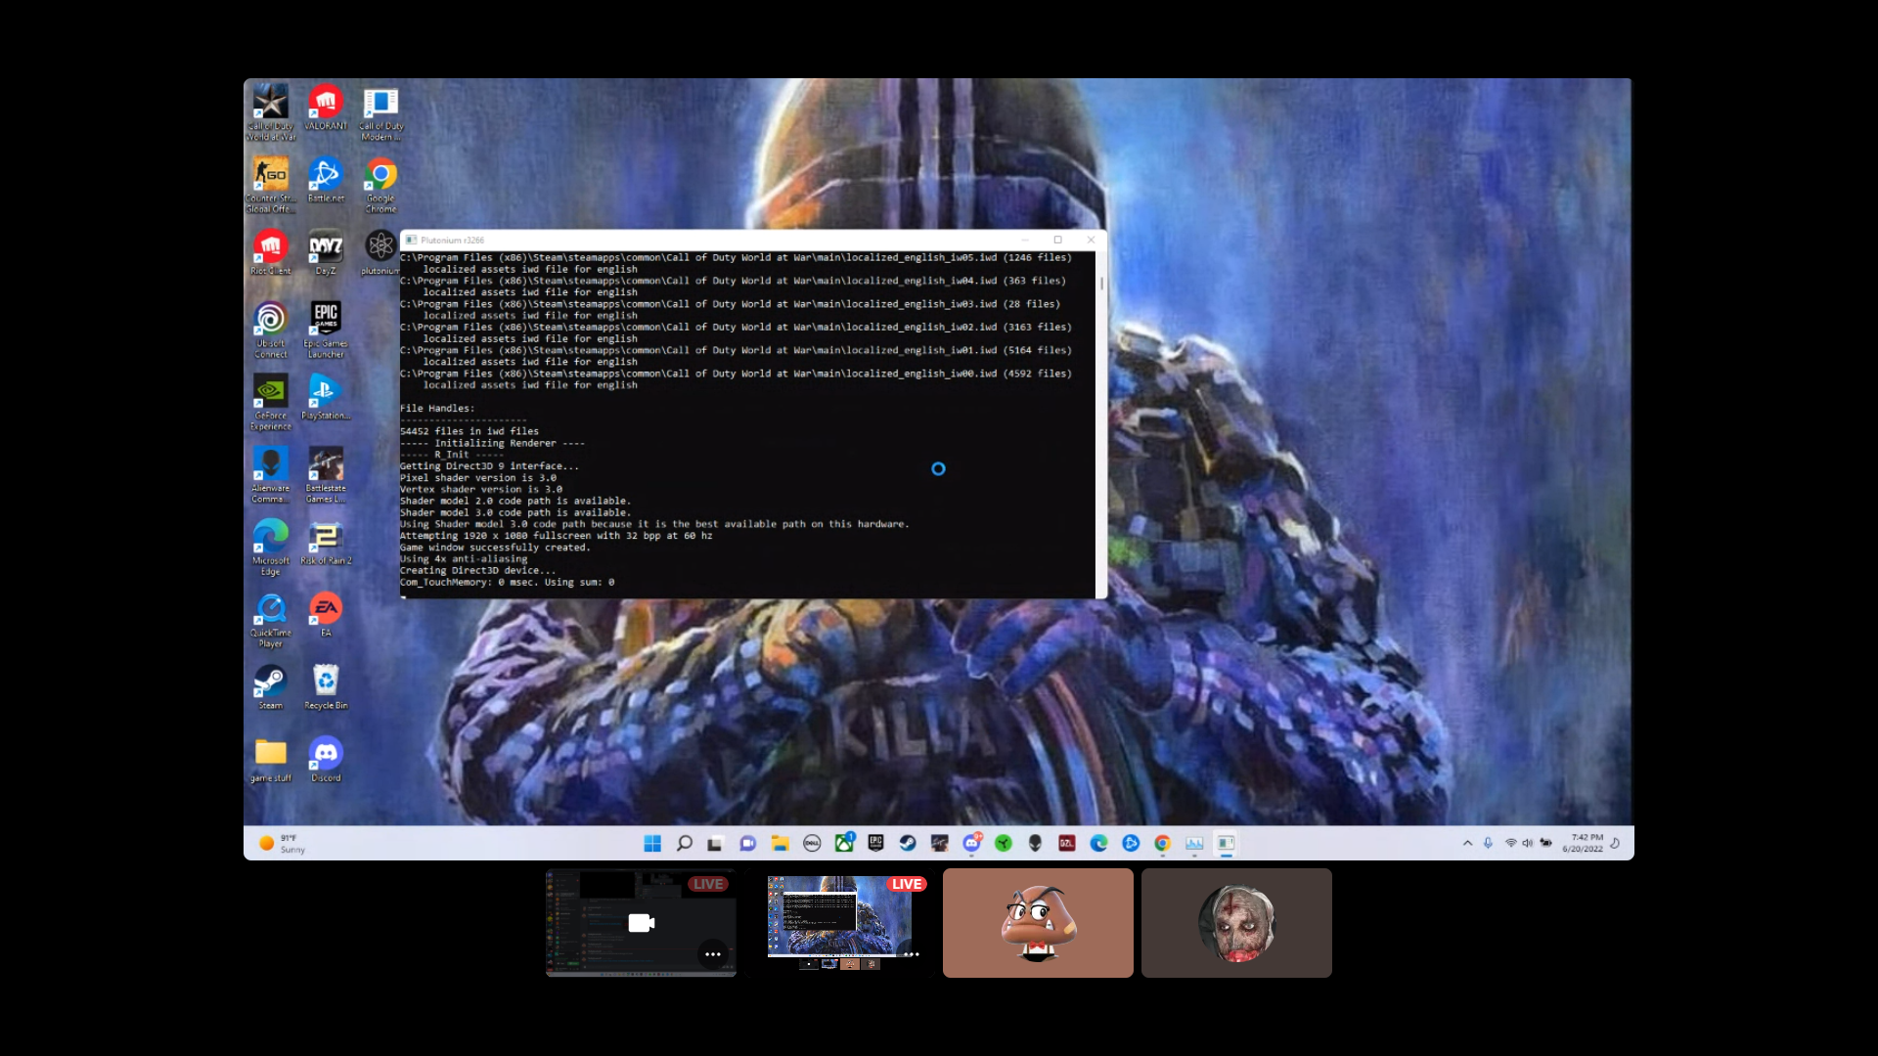Open Call of Duty World at War desktop shortcut
Image resolution: width=1878 pixels, height=1056 pixels.
coord(271,111)
